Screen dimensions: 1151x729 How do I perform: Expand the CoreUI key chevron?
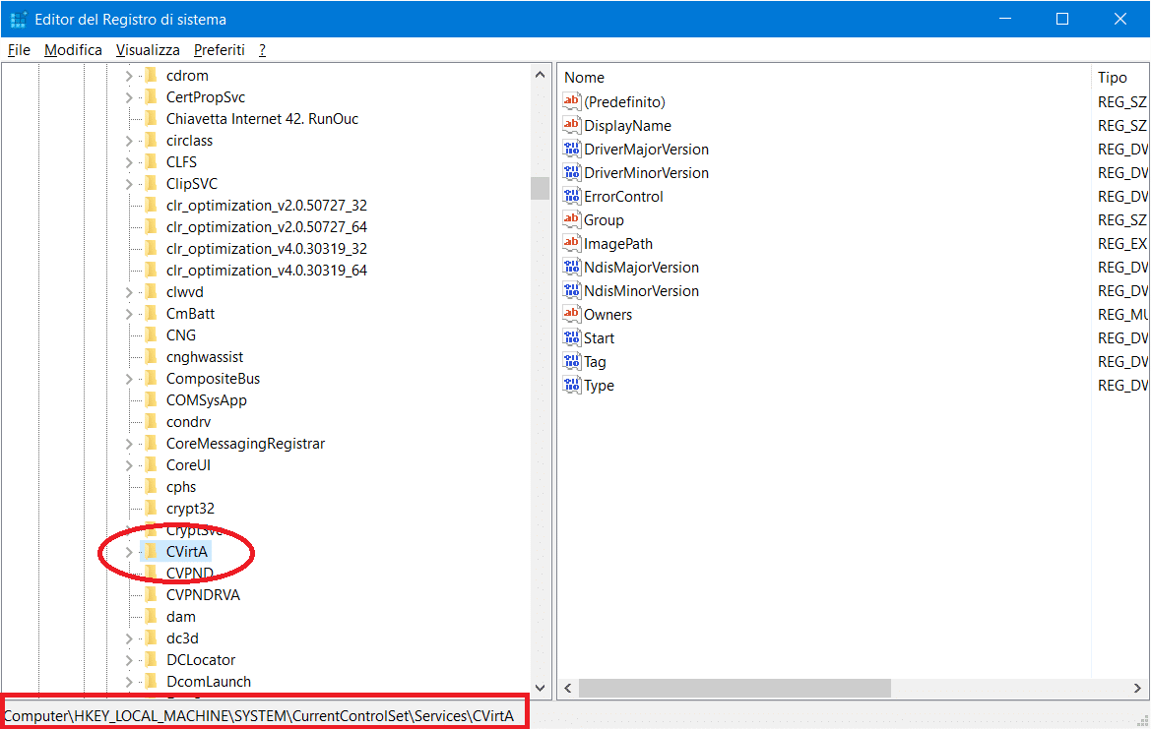point(128,465)
